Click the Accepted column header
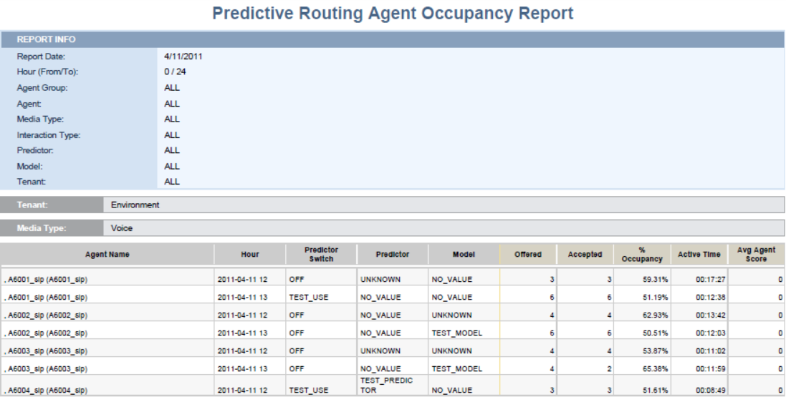The height and width of the screenshot is (397, 786). tap(585, 254)
